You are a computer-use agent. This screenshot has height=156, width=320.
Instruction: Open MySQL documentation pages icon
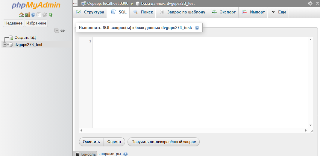pos(39,15)
